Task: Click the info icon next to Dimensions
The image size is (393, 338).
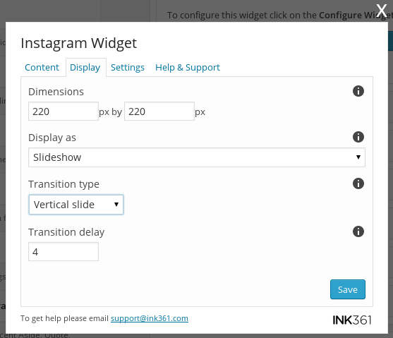Action: (x=358, y=91)
